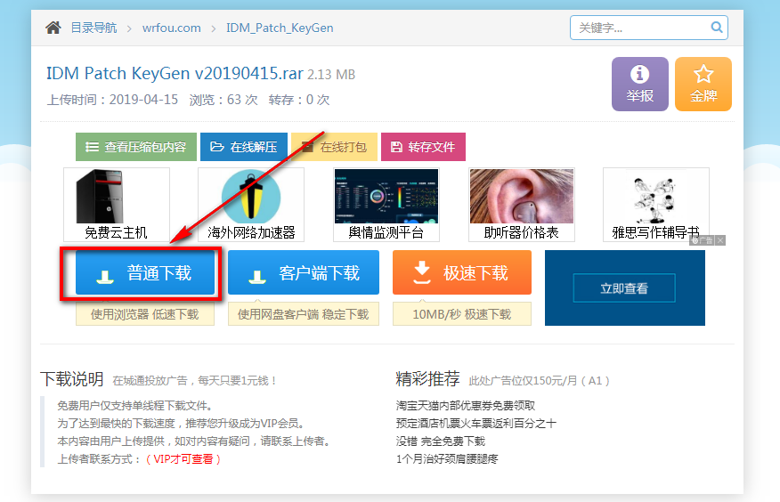Click 客户端下载 download button
The image size is (780, 502).
point(304,273)
